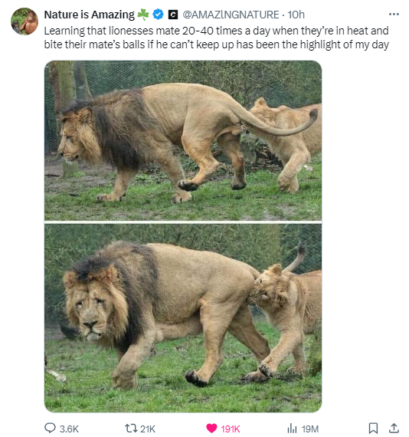
Task: Open the reply comment icon
Action: tap(50, 428)
